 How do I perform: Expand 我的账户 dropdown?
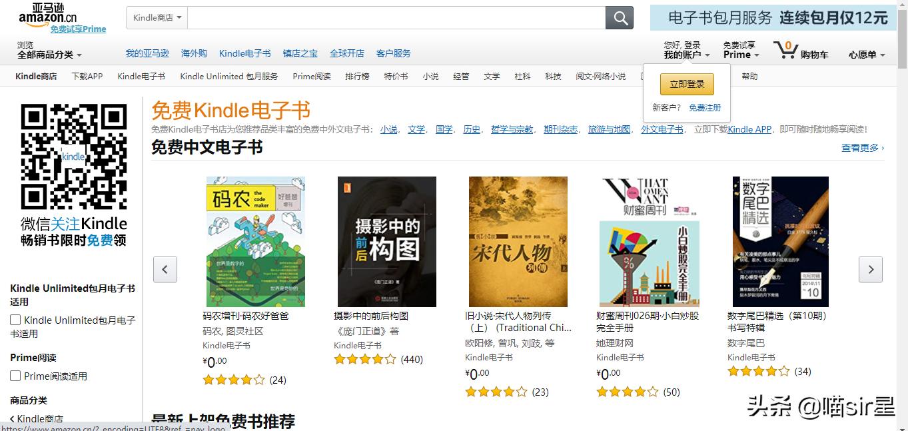click(x=687, y=55)
